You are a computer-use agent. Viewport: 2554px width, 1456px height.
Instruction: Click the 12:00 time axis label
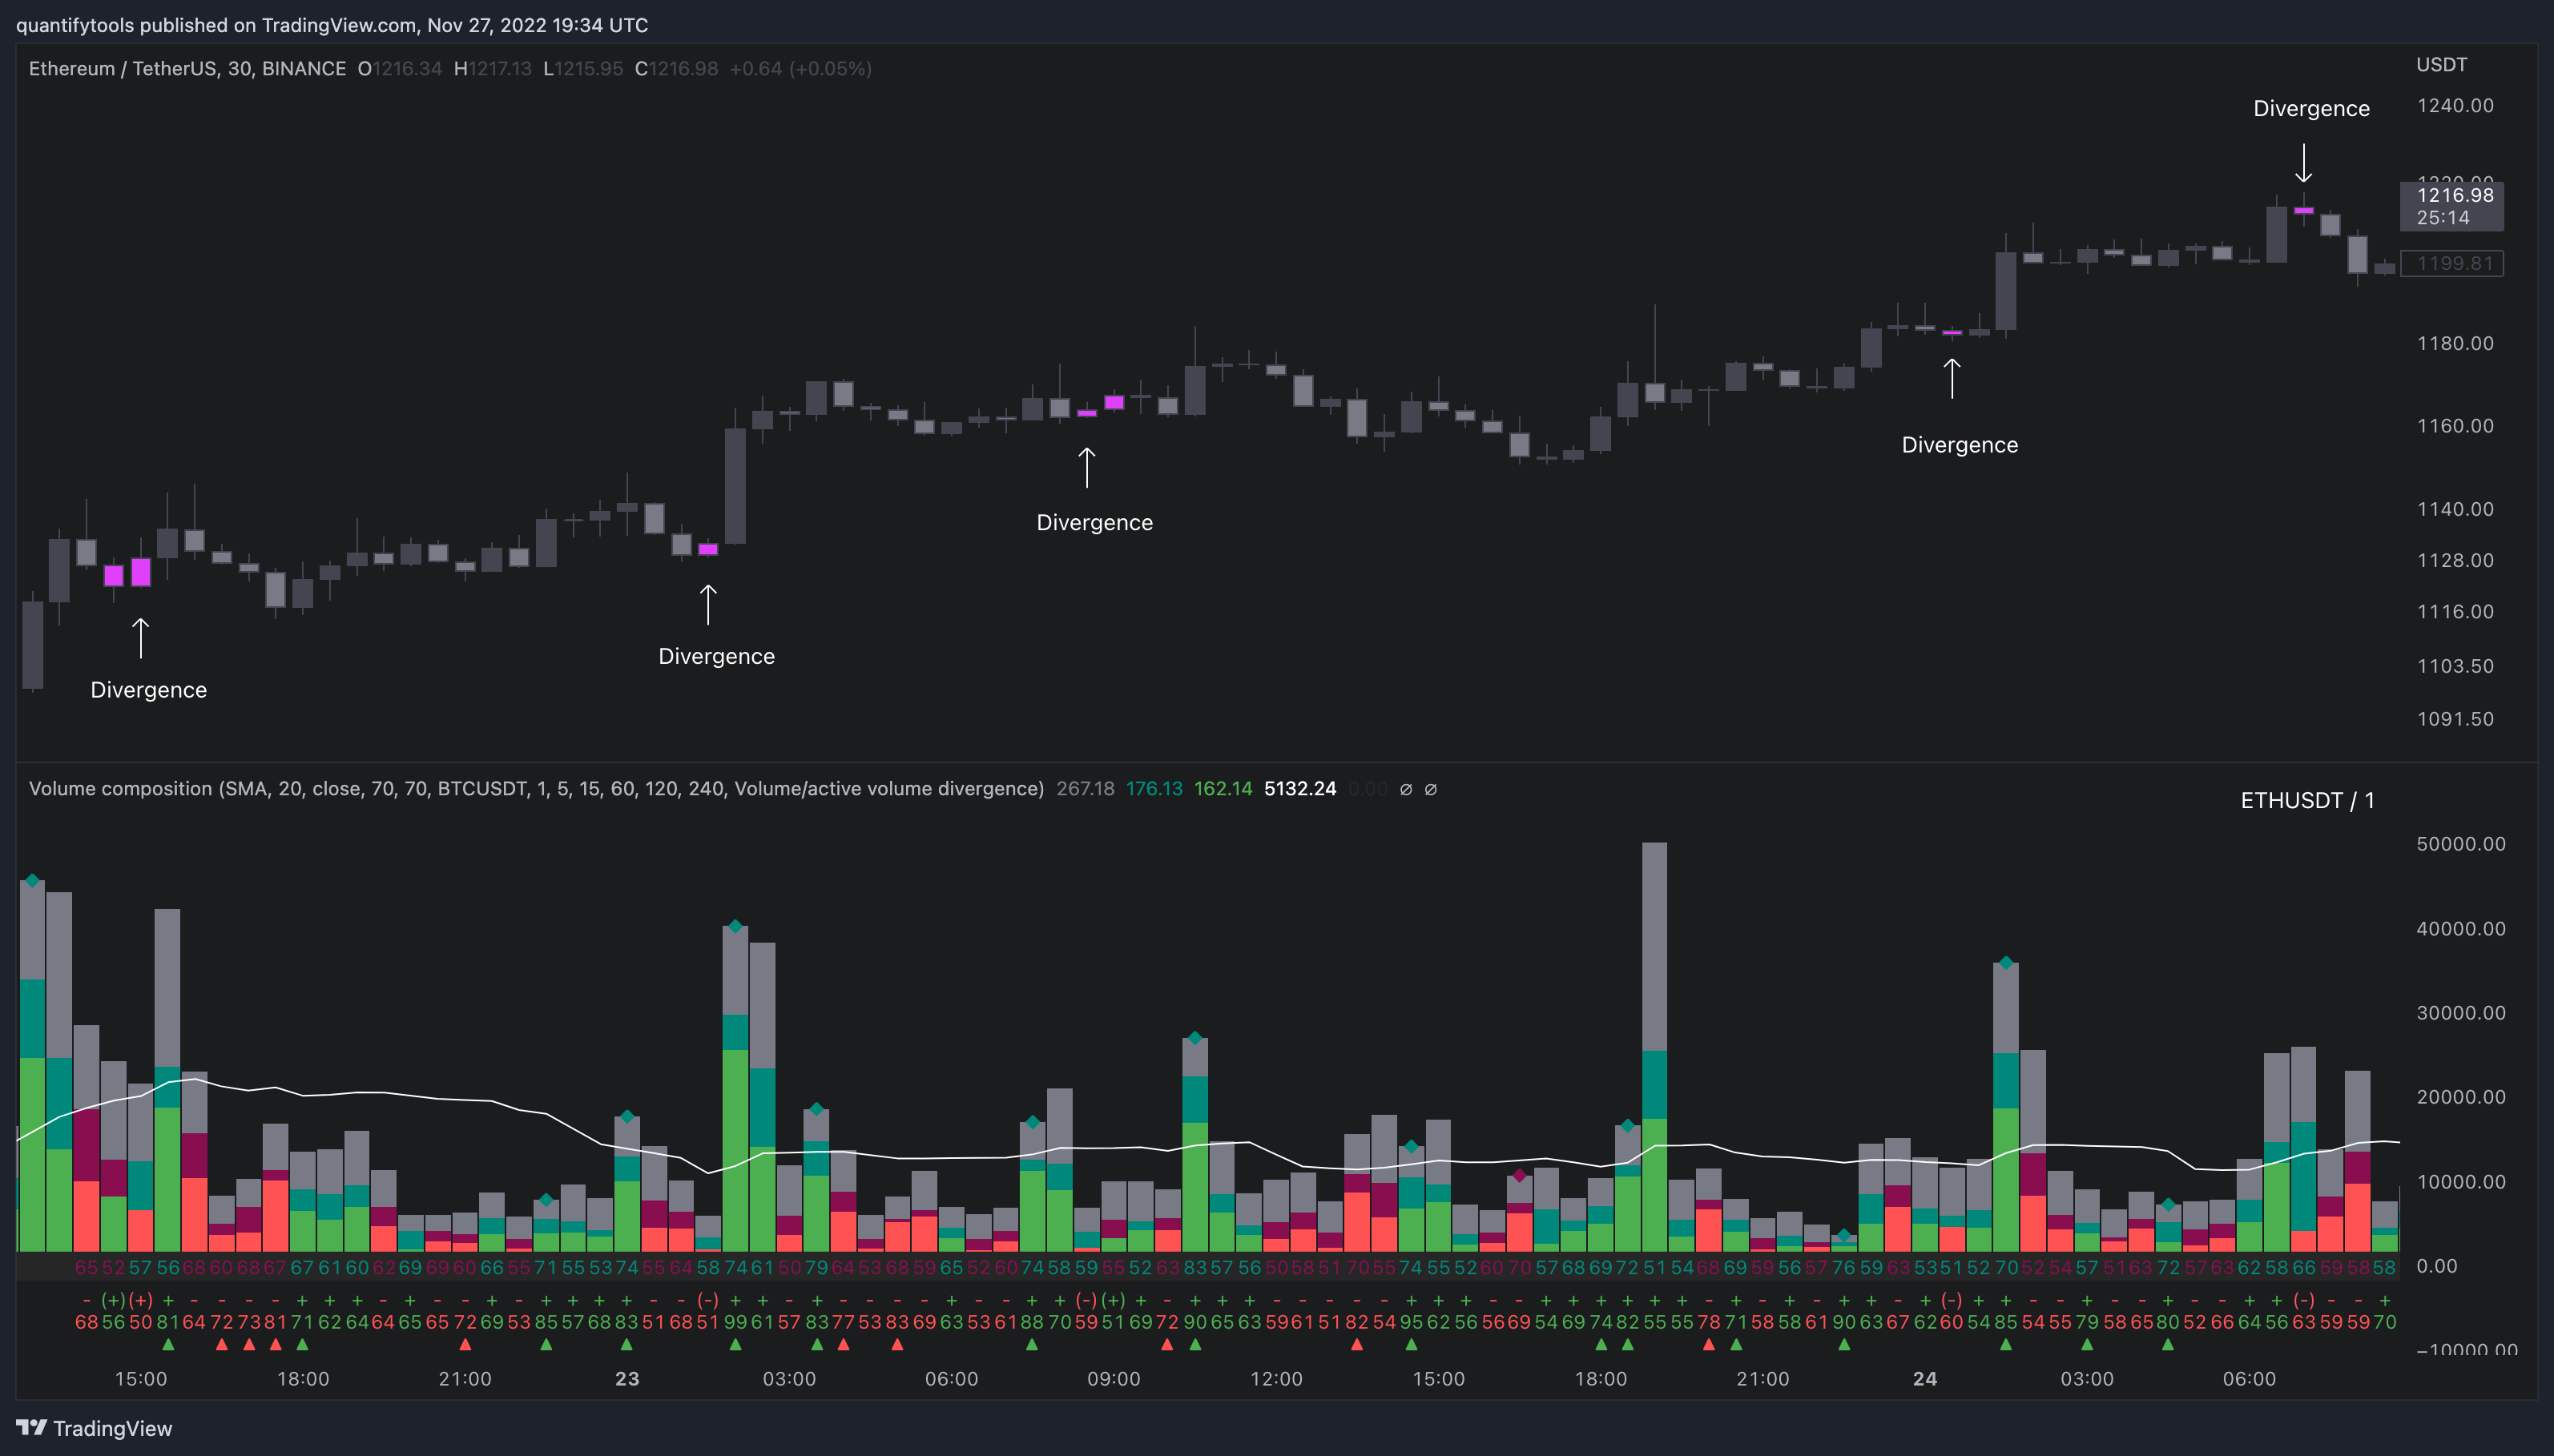pos(1276,1379)
